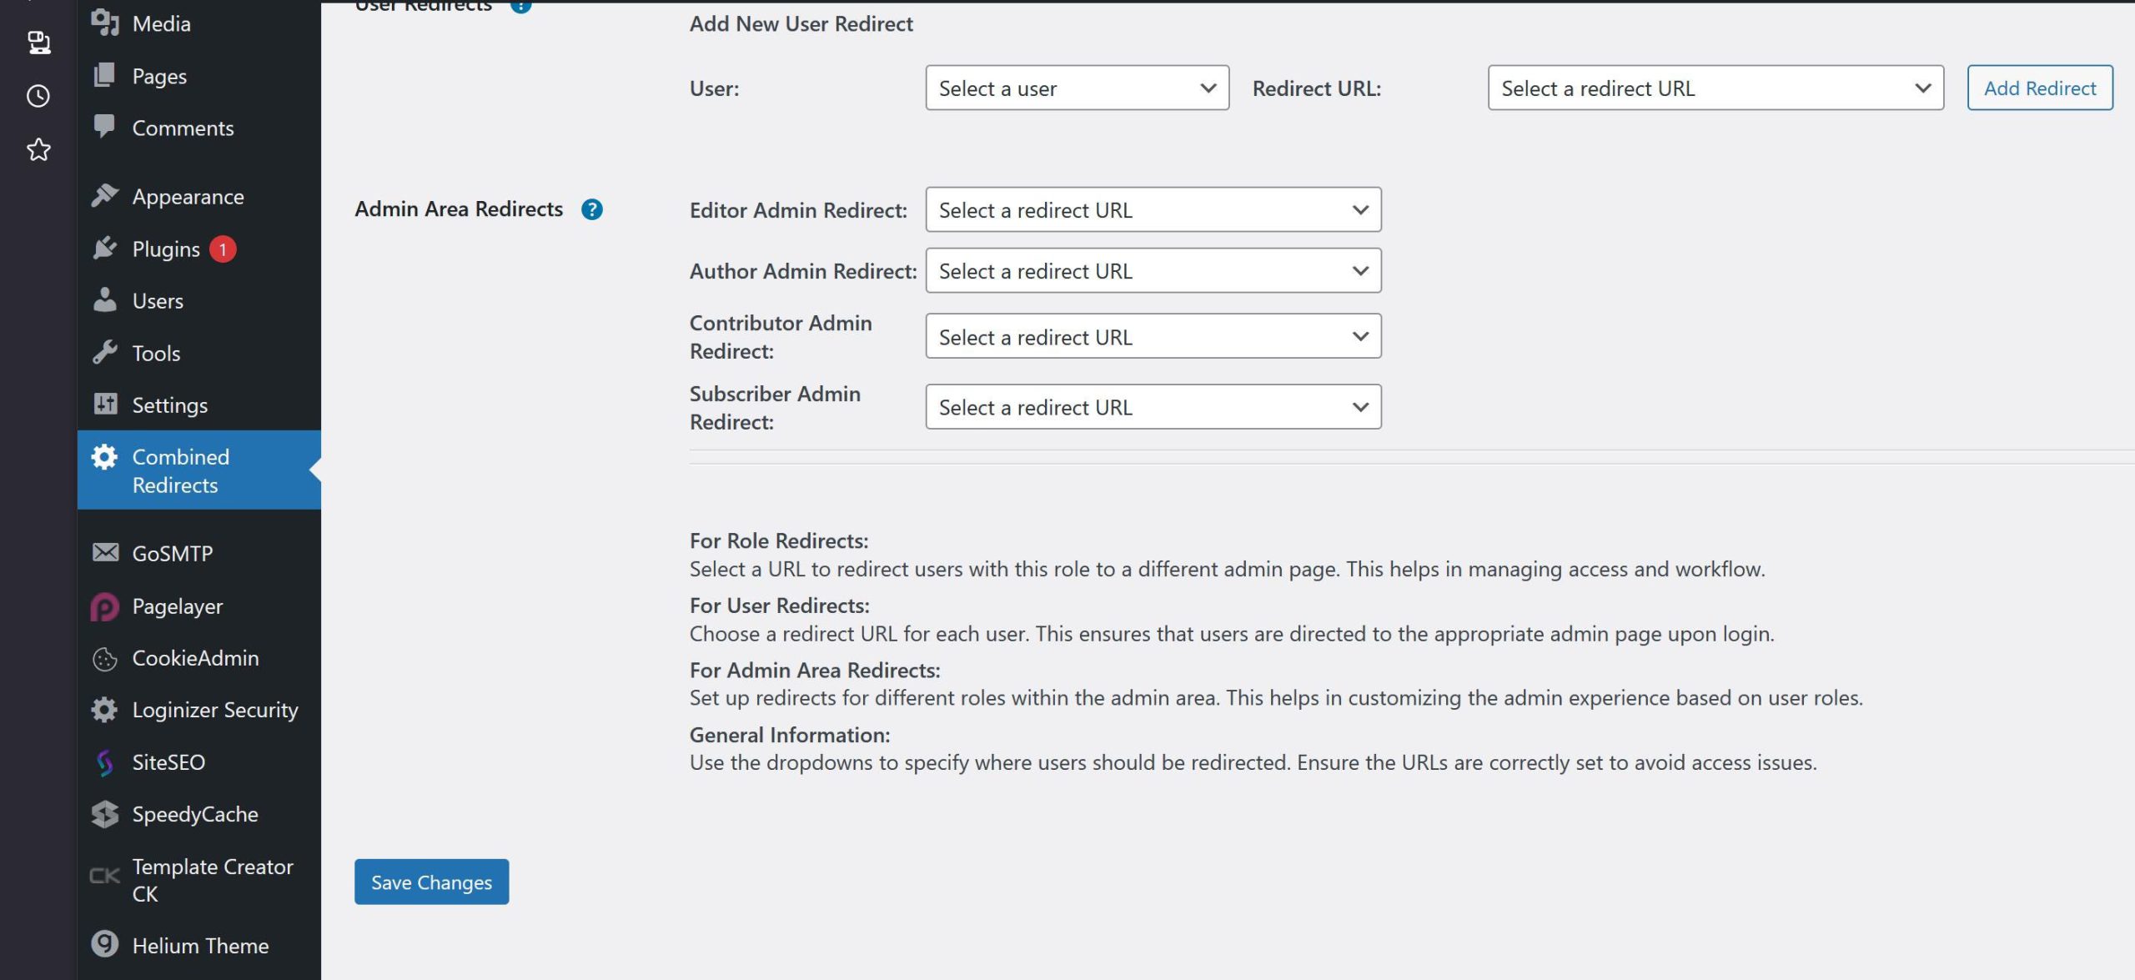Click the GoSMTP envelope icon
The width and height of the screenshot is (2135, 980).
(x=105, y=553)
